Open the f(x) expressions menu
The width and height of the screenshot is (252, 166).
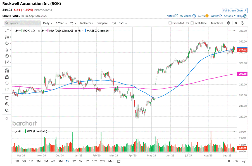tap(114, 23)
